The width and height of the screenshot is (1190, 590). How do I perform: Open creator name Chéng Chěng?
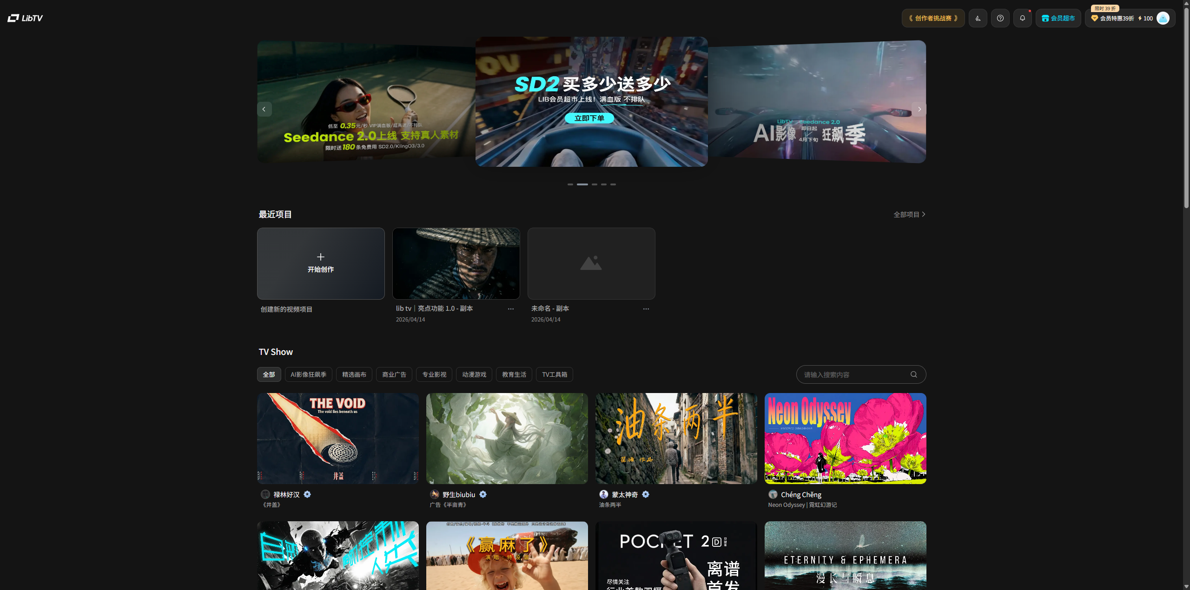click(801, 495)
